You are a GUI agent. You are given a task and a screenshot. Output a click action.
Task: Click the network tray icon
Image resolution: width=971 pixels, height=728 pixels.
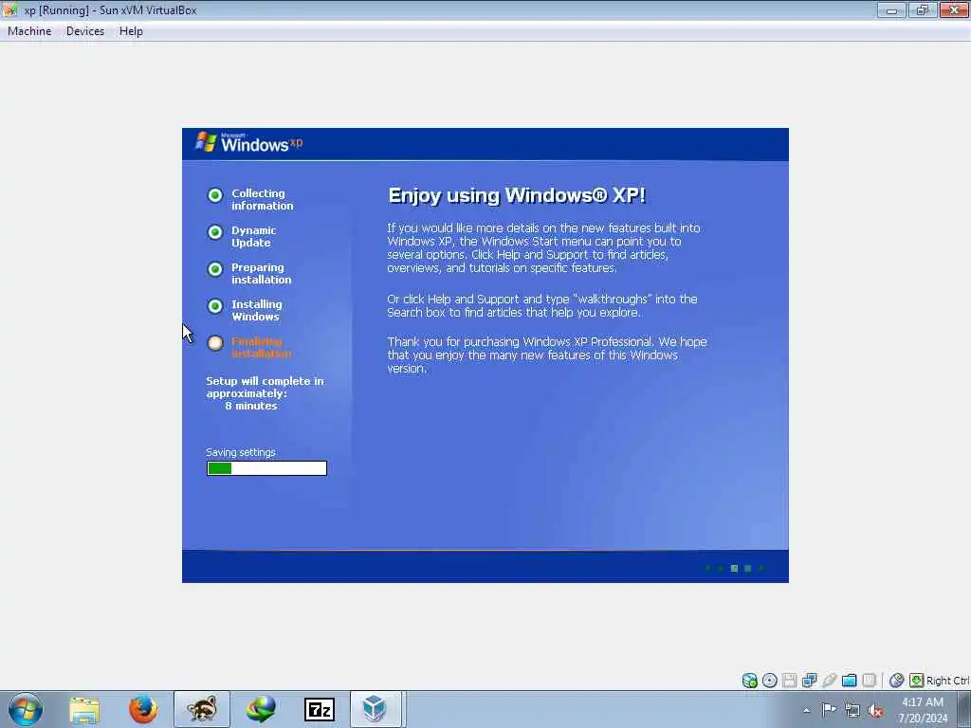click(852, 711)
